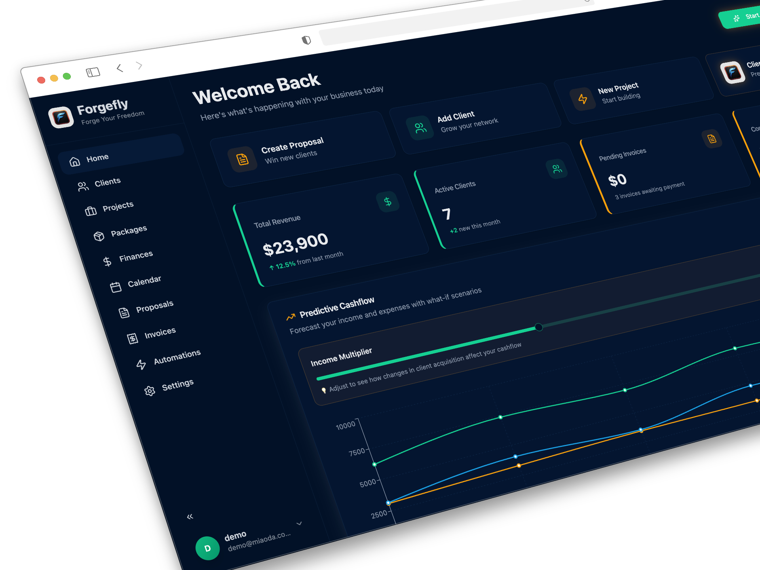Click the Settings sidebar label
The height and width of the screenshot is (570, 760).
177,384
